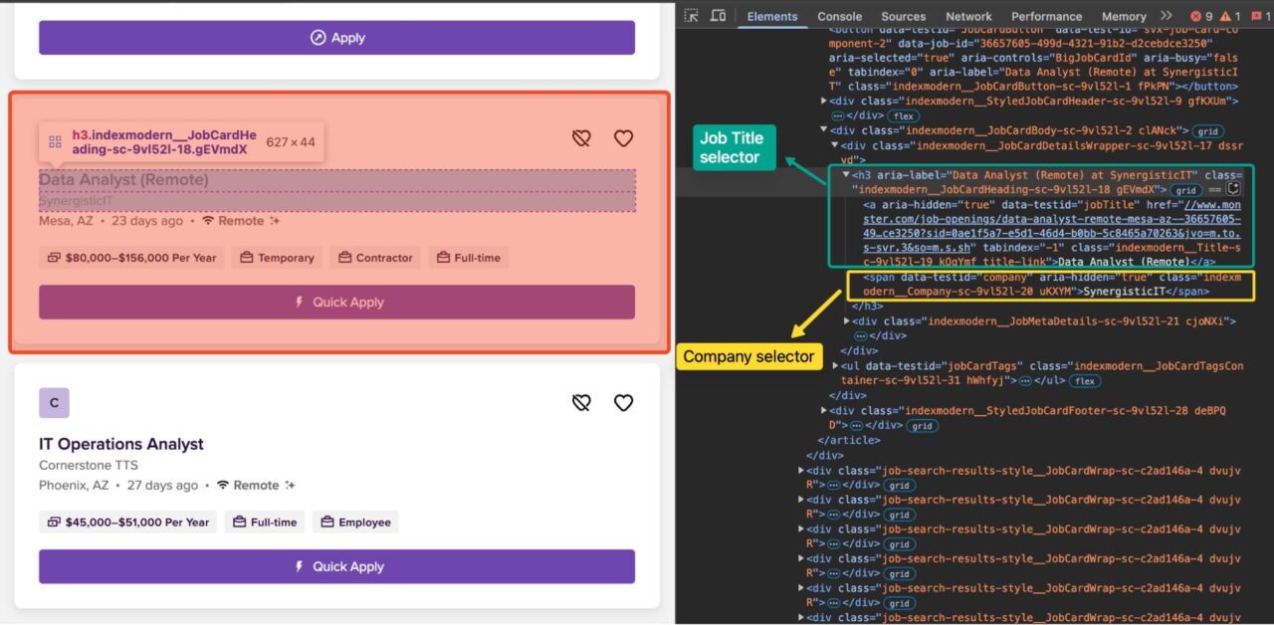Save the IT Operations Analyst job via heart icon

[x=623, y=403]
